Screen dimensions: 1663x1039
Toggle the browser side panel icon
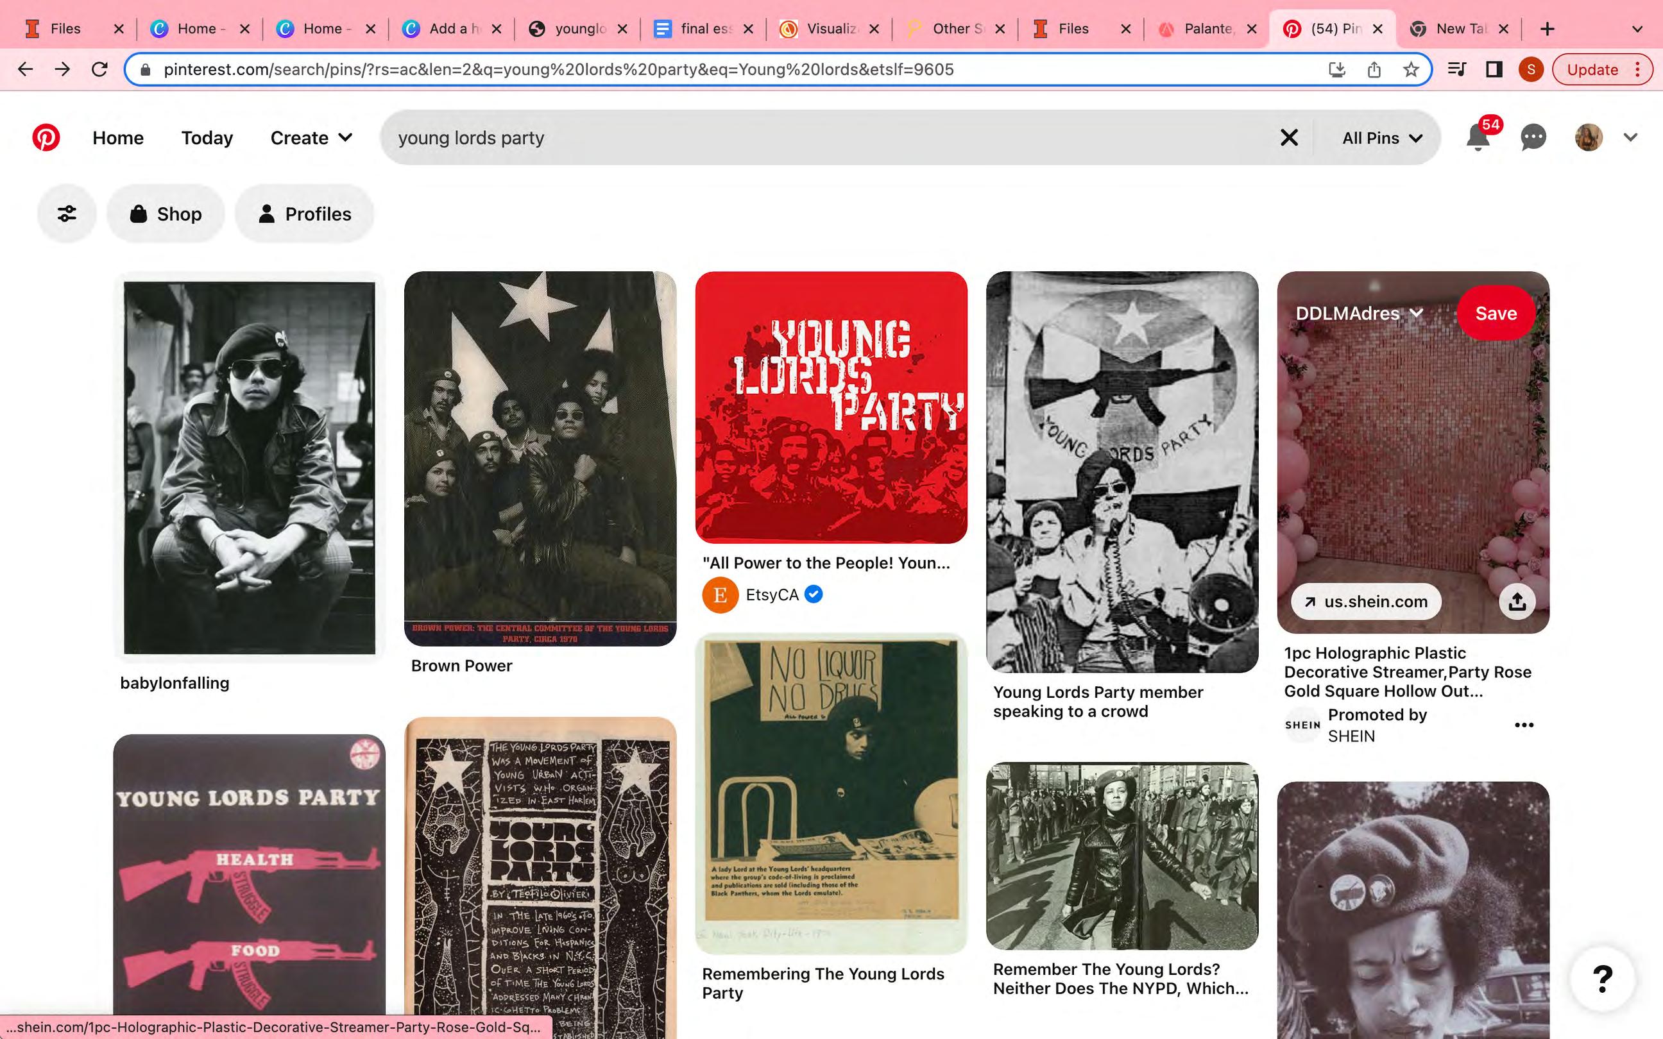coord(1493,69)
